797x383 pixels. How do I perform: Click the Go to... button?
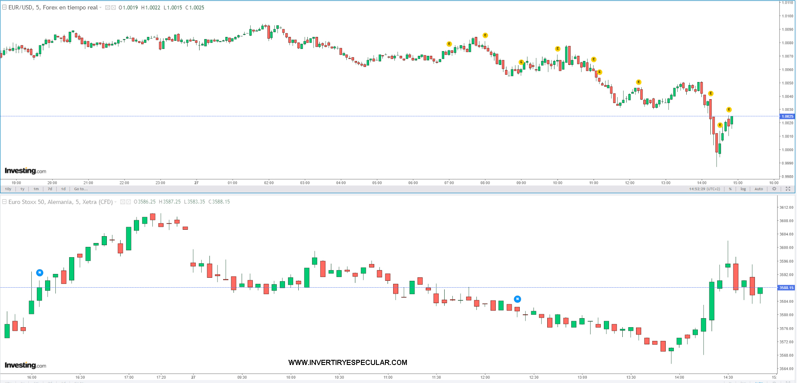click(81, 189)
